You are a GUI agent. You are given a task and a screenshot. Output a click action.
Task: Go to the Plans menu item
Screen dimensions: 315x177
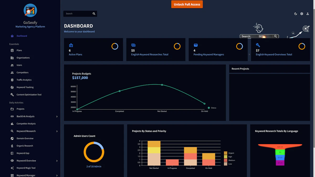tap(19, 50)
